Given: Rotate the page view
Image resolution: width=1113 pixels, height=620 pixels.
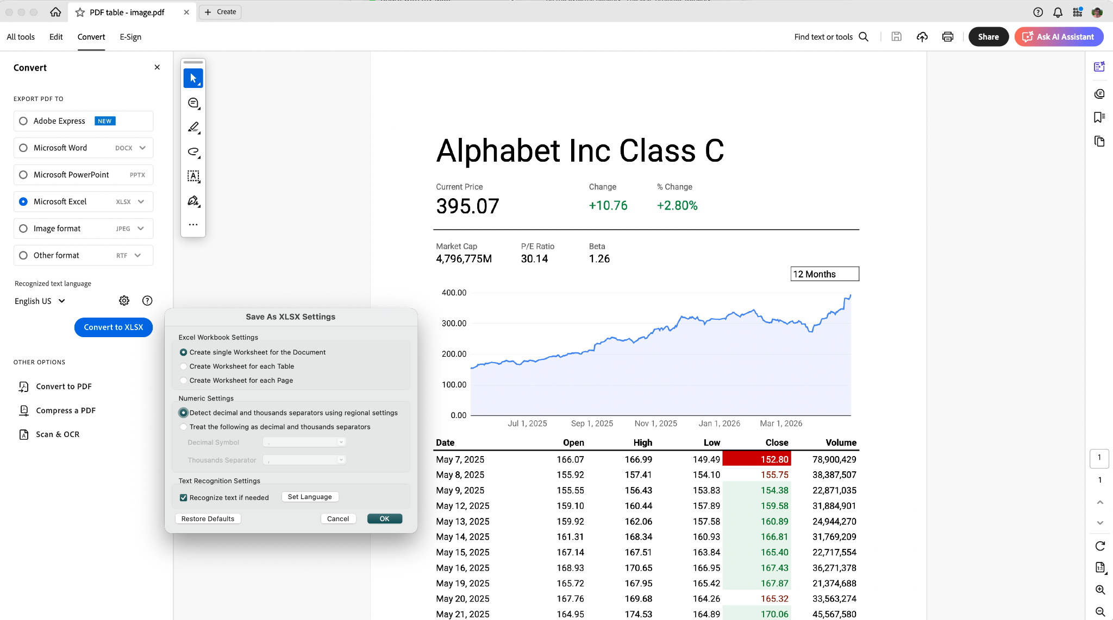Looking at the screenshot, I should coord(1100,546).
